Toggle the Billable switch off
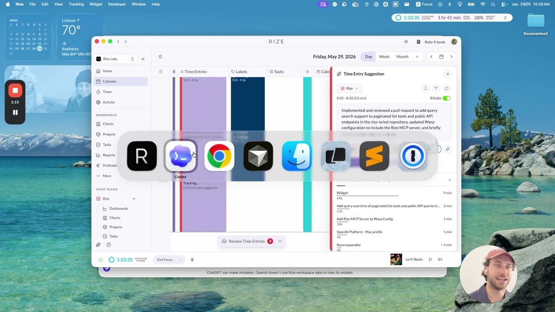The height and width of the screenshot is (312, 555). [x=447, y=98]
